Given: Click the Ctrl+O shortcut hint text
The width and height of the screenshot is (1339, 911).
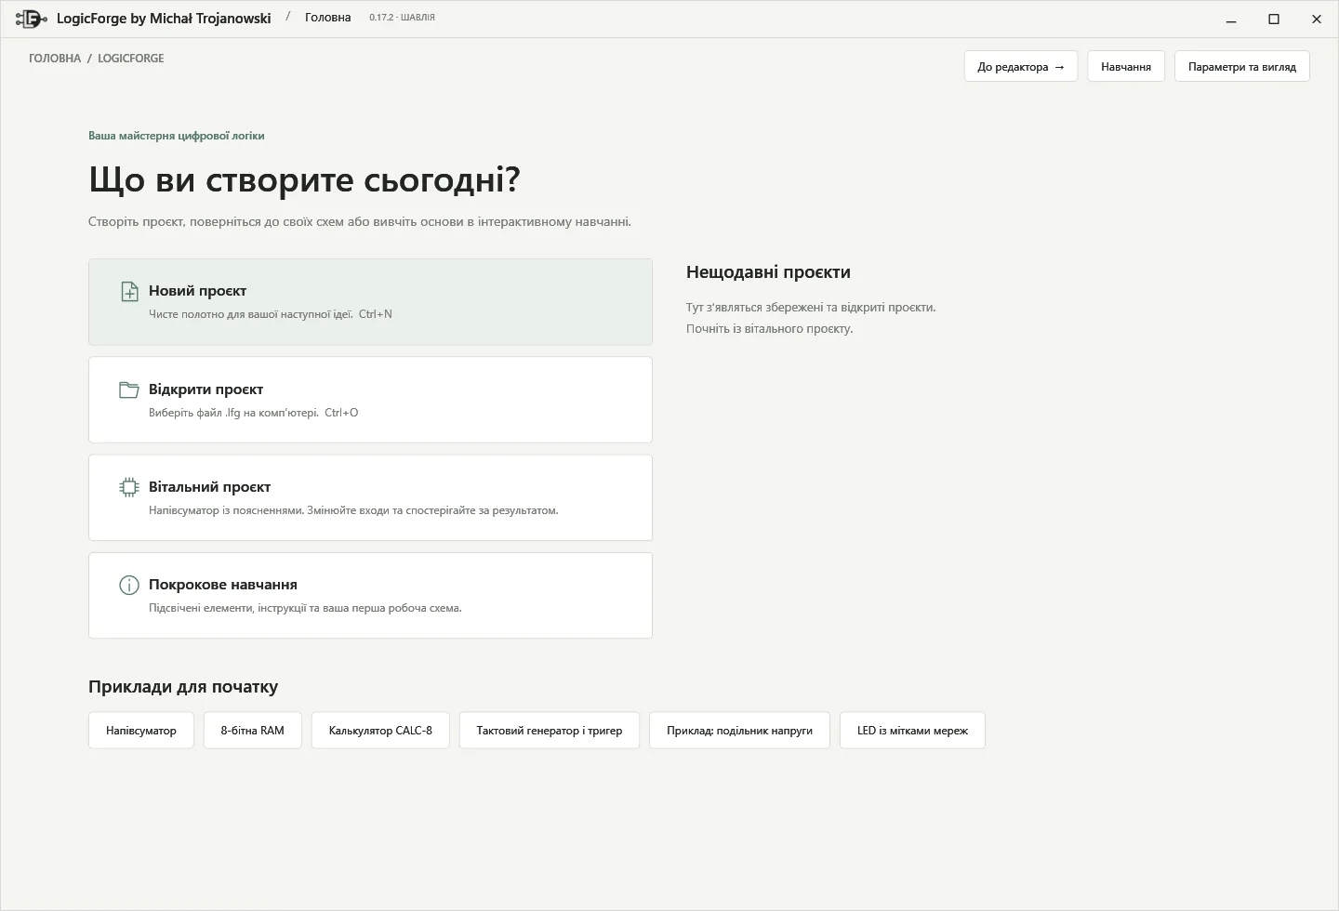Looking at the screenshot, I should 341,413.
